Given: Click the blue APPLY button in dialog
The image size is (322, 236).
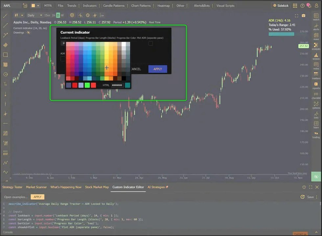Looking at the screenshot, I should [x=158, y=69].
